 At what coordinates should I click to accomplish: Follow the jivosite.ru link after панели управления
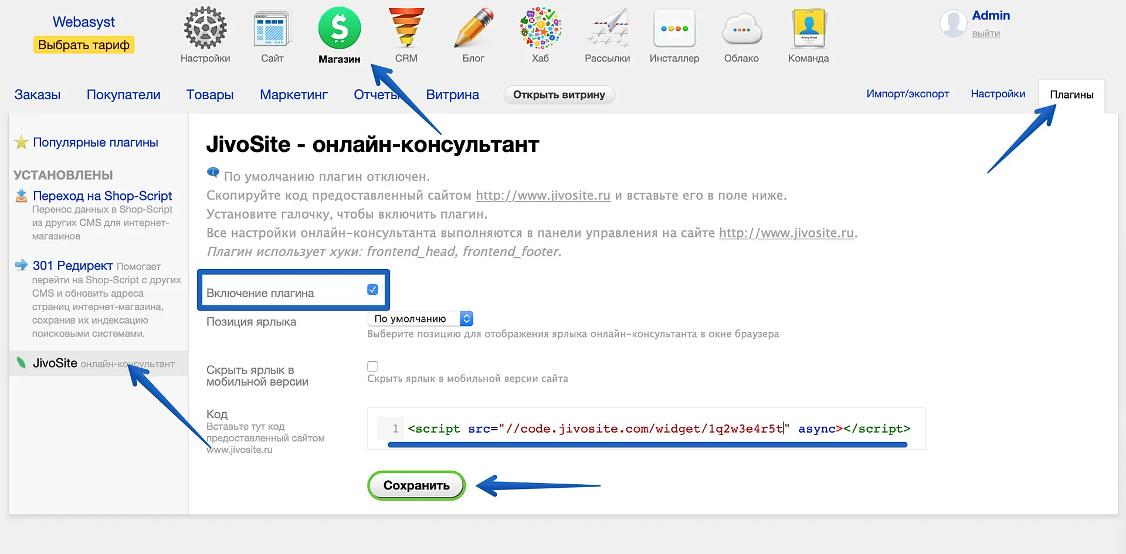786,233
